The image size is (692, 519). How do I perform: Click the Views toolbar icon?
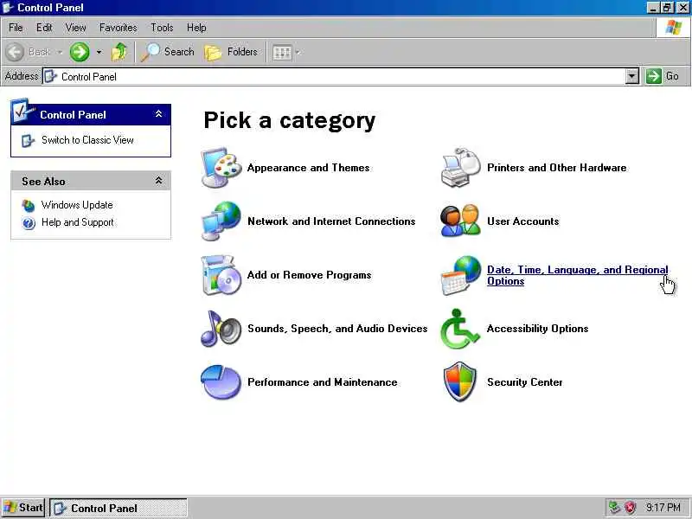(282, 53)
